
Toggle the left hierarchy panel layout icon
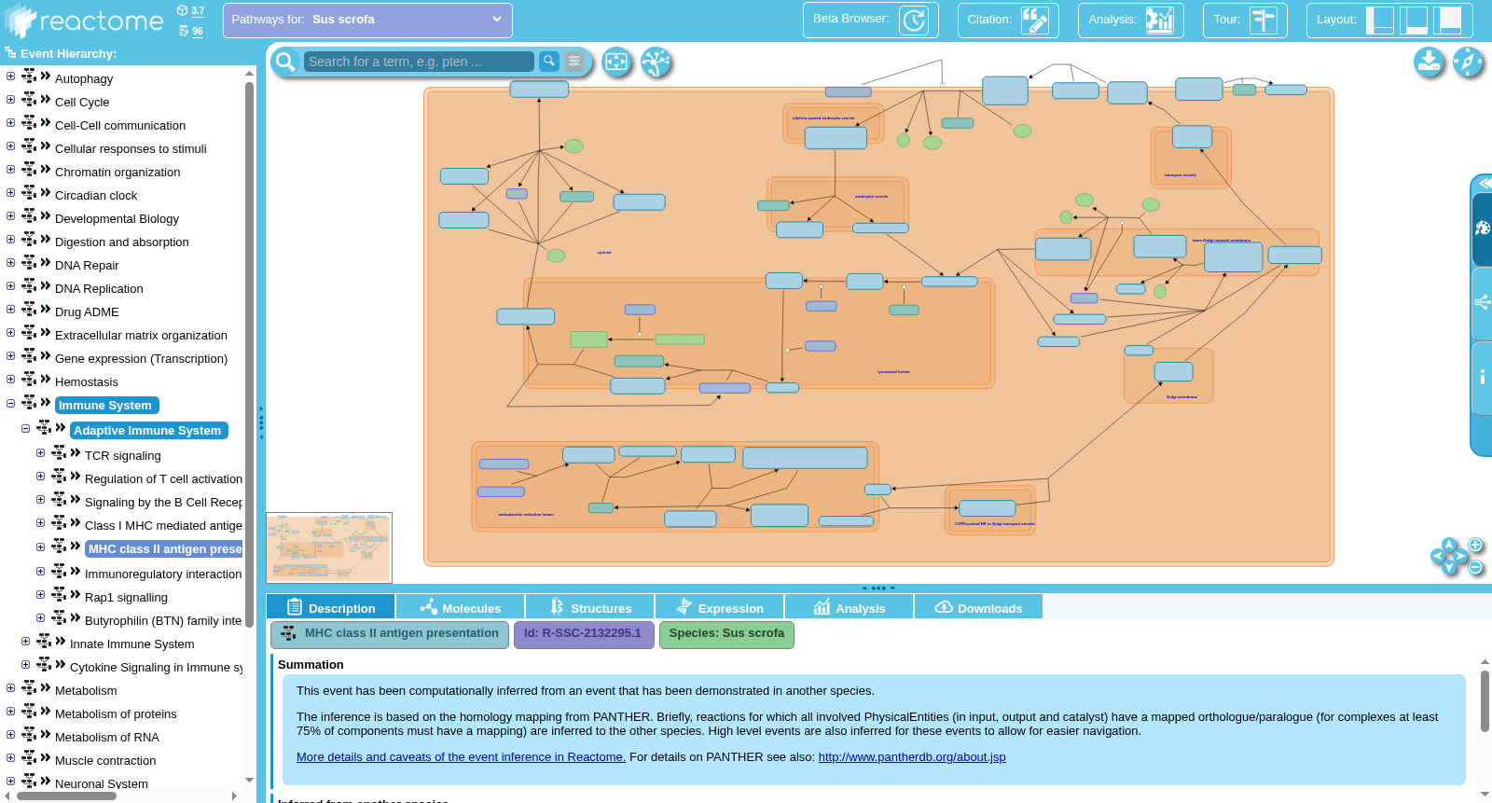[1380, 20]
